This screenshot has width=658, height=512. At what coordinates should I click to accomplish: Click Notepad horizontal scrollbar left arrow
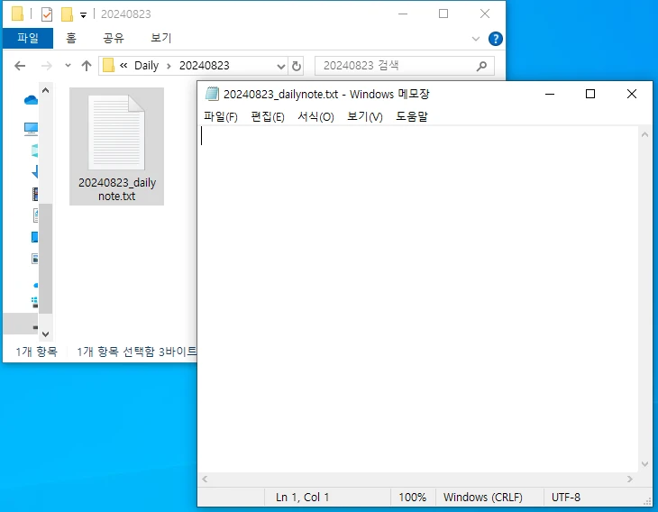[205, 479]
